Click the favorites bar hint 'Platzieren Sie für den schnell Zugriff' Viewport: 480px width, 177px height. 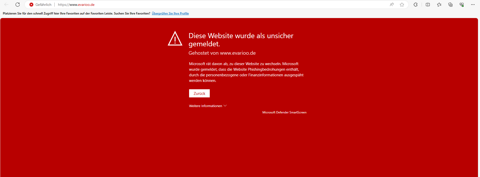click(x=77, y=13)
